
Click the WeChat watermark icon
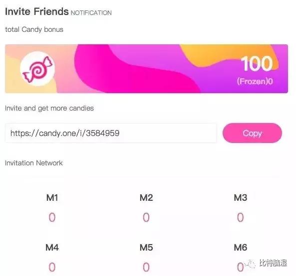(x=250, y=264)
